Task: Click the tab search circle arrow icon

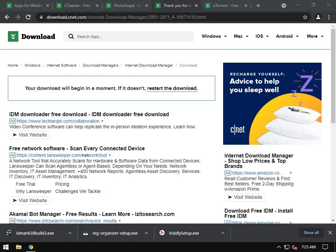Action: coord(284,6)
